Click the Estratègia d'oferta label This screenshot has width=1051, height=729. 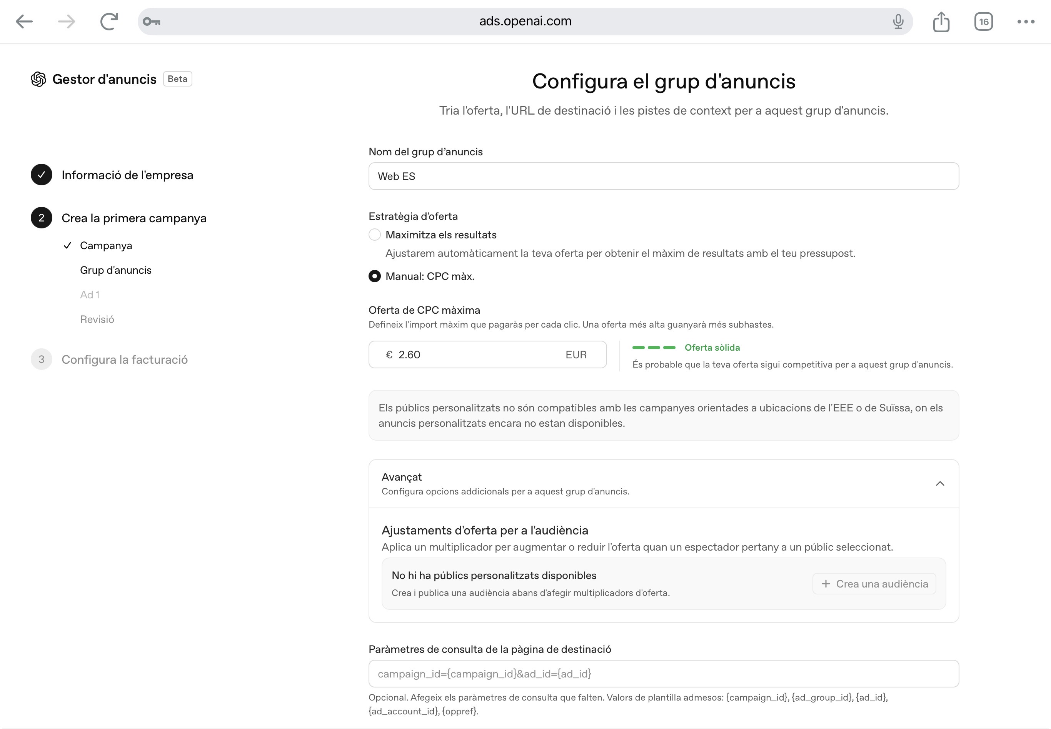click(413, 216)
